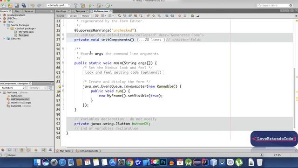Toggle Show Inherited Members in Navigator

tap(3, 150)
